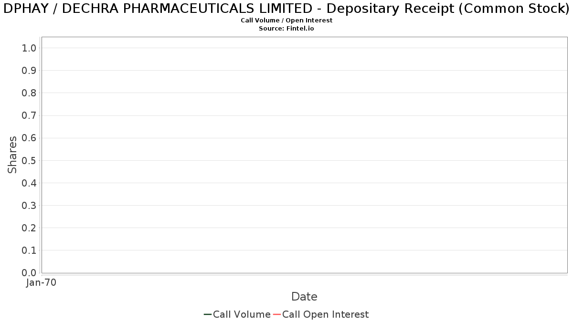
Task: Click the DPHAY Dechra Pharmaceuticals chart title
Action: 286,9
